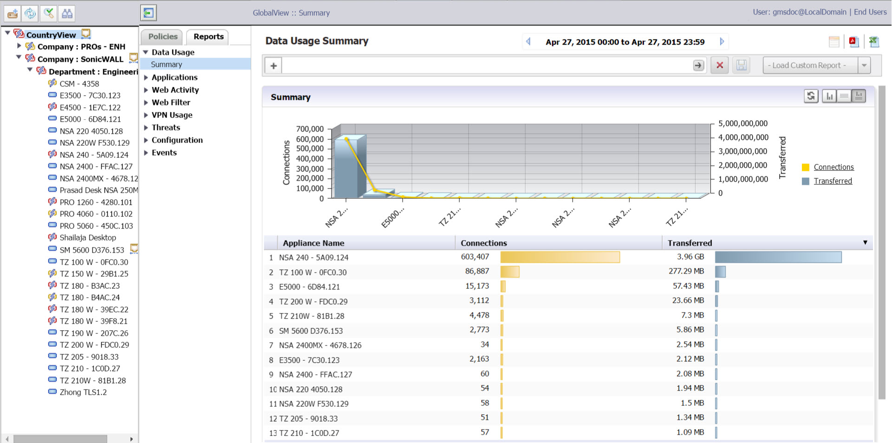Image resolution: width=892 pixels, height=443 pixels.
Task: Expand the Web Activity report group
Action: 146,90
